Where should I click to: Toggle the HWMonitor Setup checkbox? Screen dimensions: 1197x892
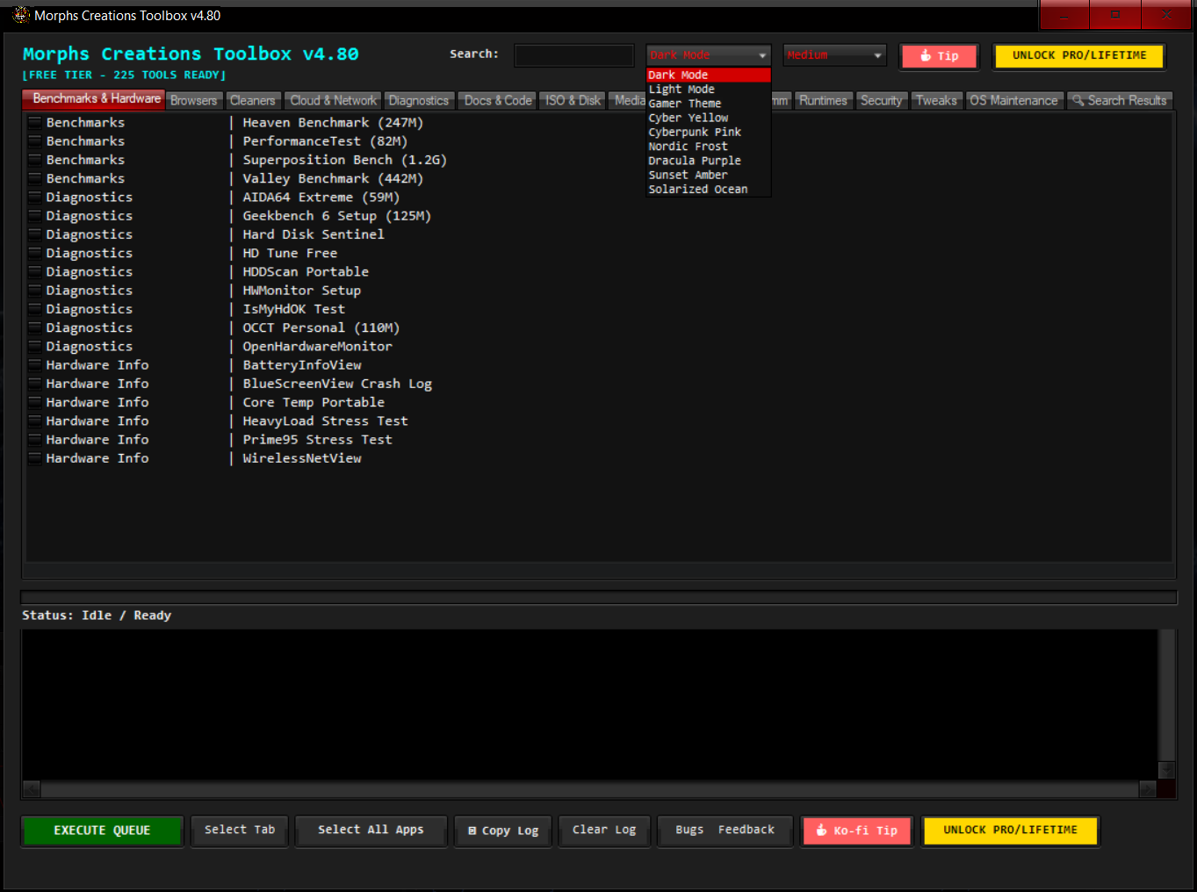tap(35, 290)
